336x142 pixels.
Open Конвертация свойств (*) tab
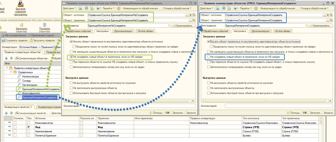pyautogui.click(x=18, y=107)
